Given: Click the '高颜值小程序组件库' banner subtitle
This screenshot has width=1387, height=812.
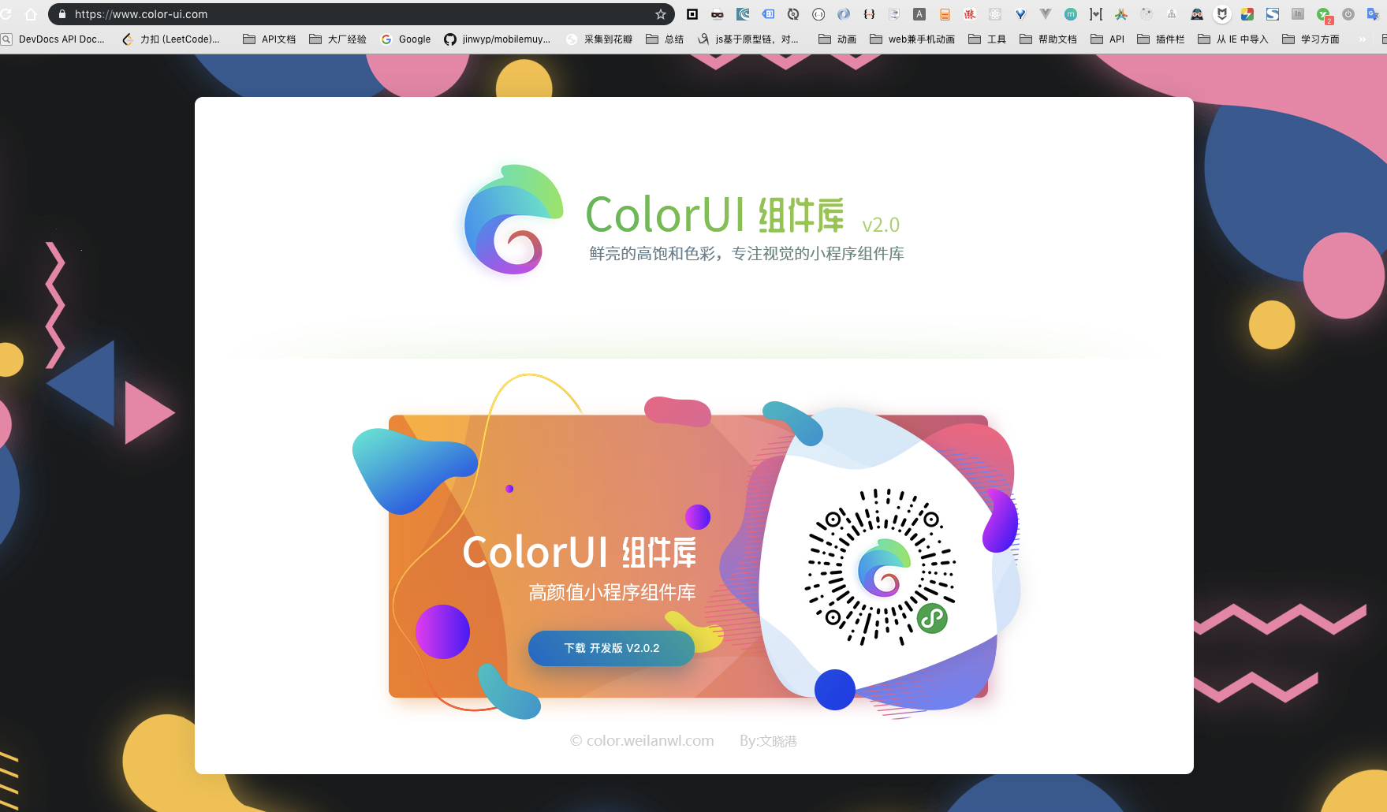Looking at the screenshot, I should 612,593.
